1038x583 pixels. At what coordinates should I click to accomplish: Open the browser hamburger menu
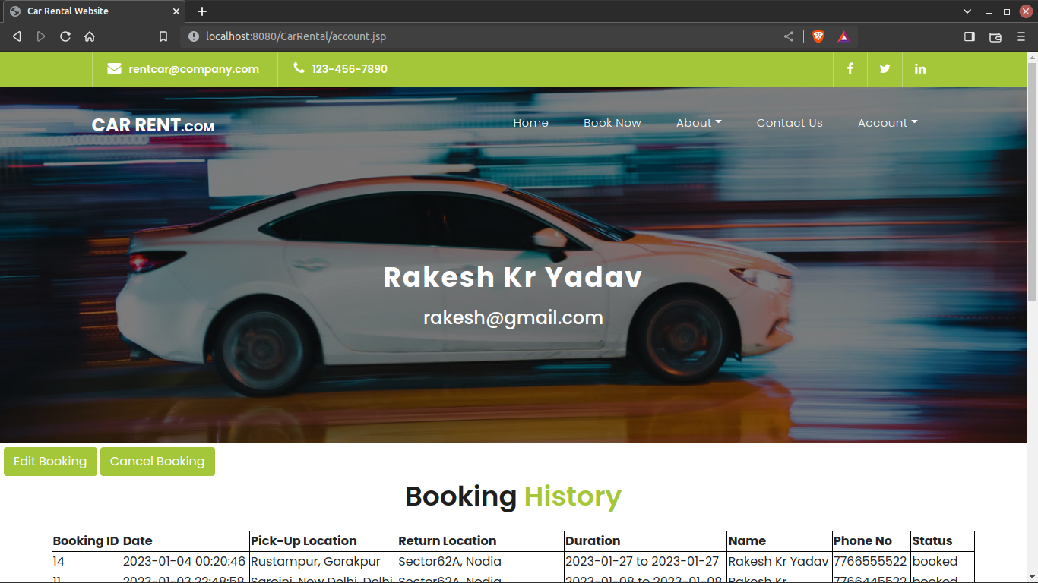click(x=1021, y=36)
